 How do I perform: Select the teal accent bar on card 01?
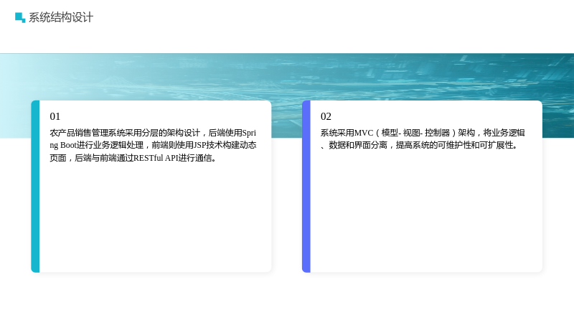(x=35, y=187)
